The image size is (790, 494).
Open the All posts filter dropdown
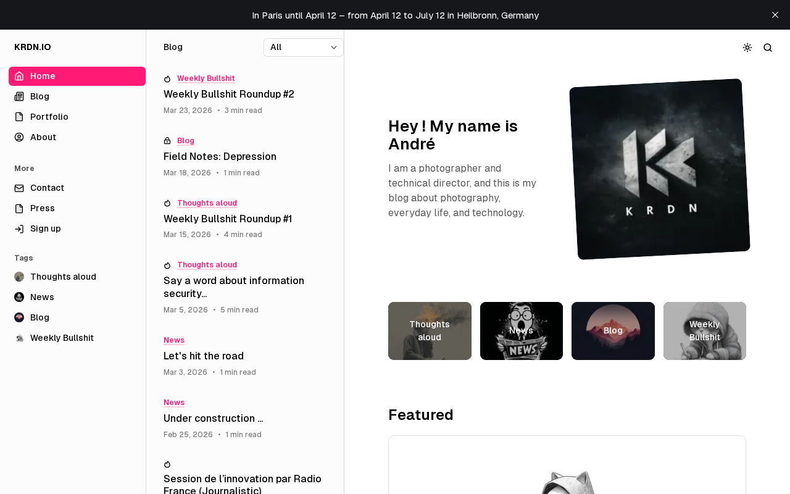304,48
